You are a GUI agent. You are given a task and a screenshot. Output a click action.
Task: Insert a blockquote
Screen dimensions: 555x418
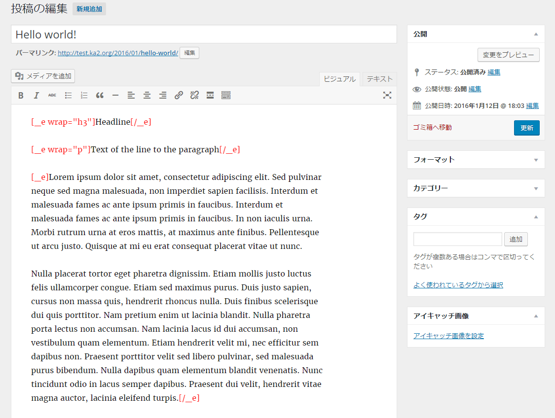(x=100, y=96)
